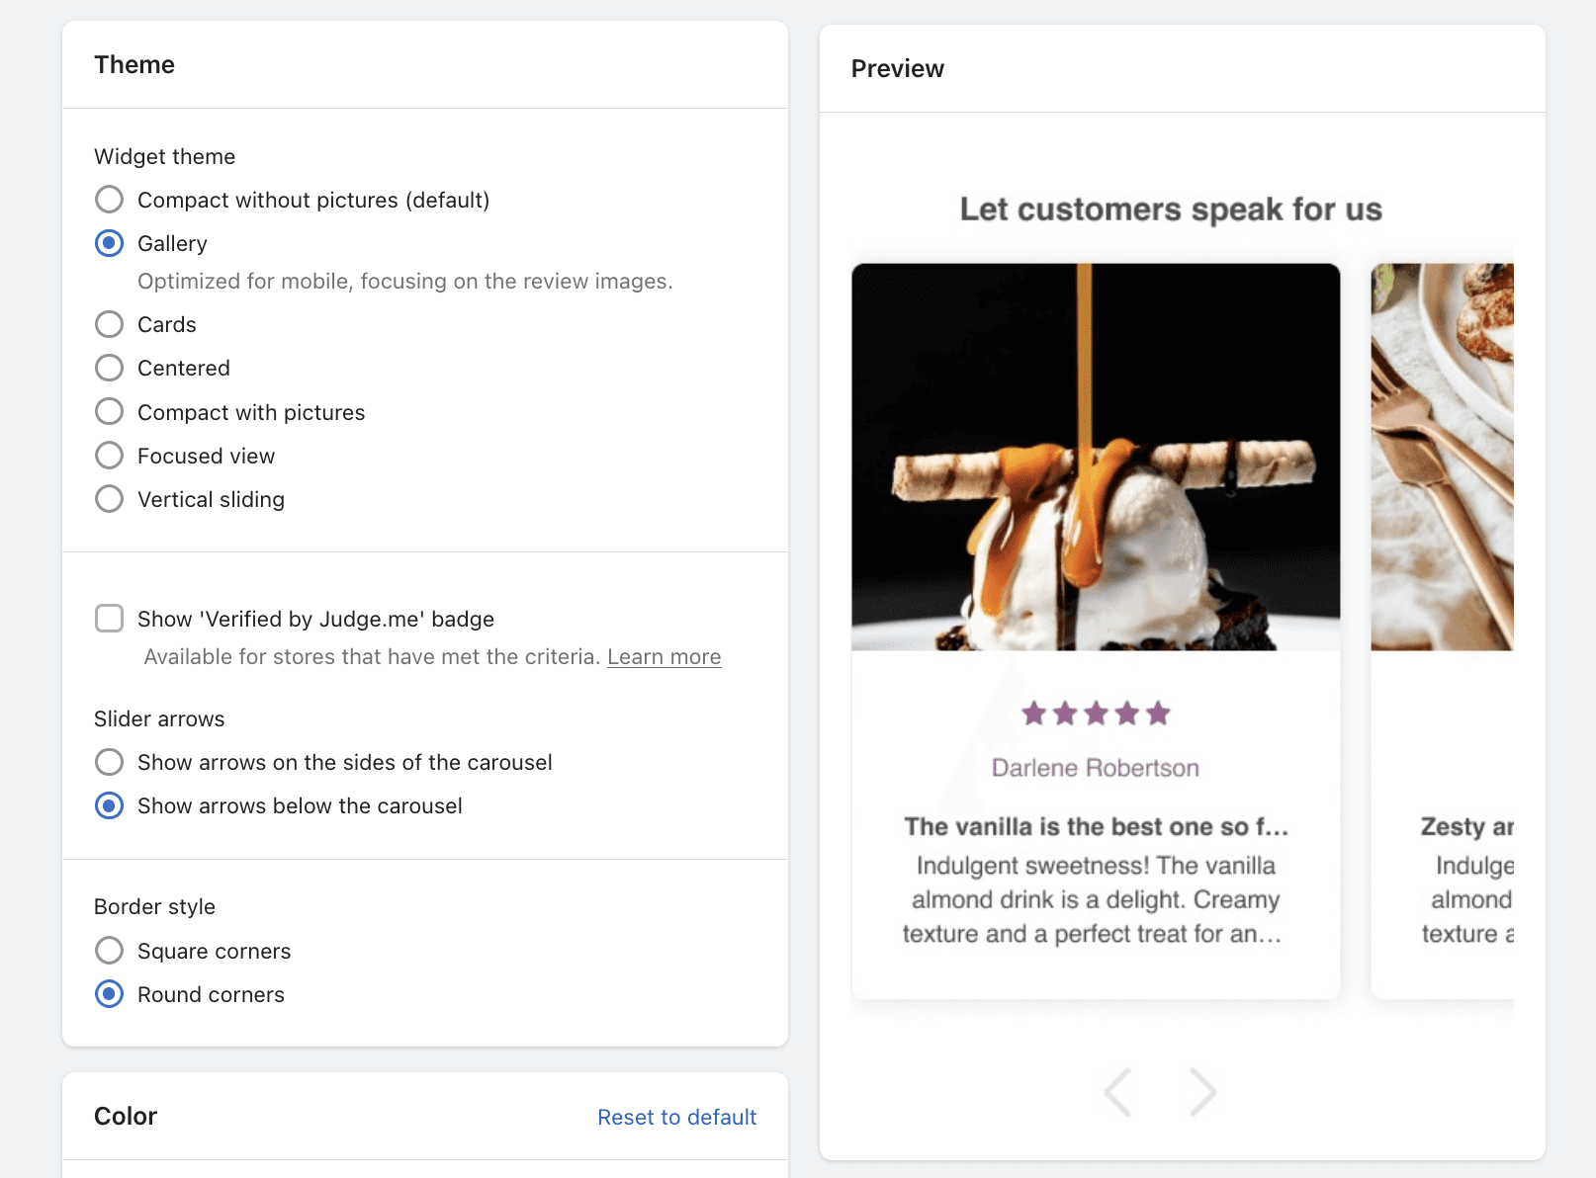Viewport: 1596px width, 1178px height.
Task: Choose Square corners border style
Action: [x=110, y=951]
